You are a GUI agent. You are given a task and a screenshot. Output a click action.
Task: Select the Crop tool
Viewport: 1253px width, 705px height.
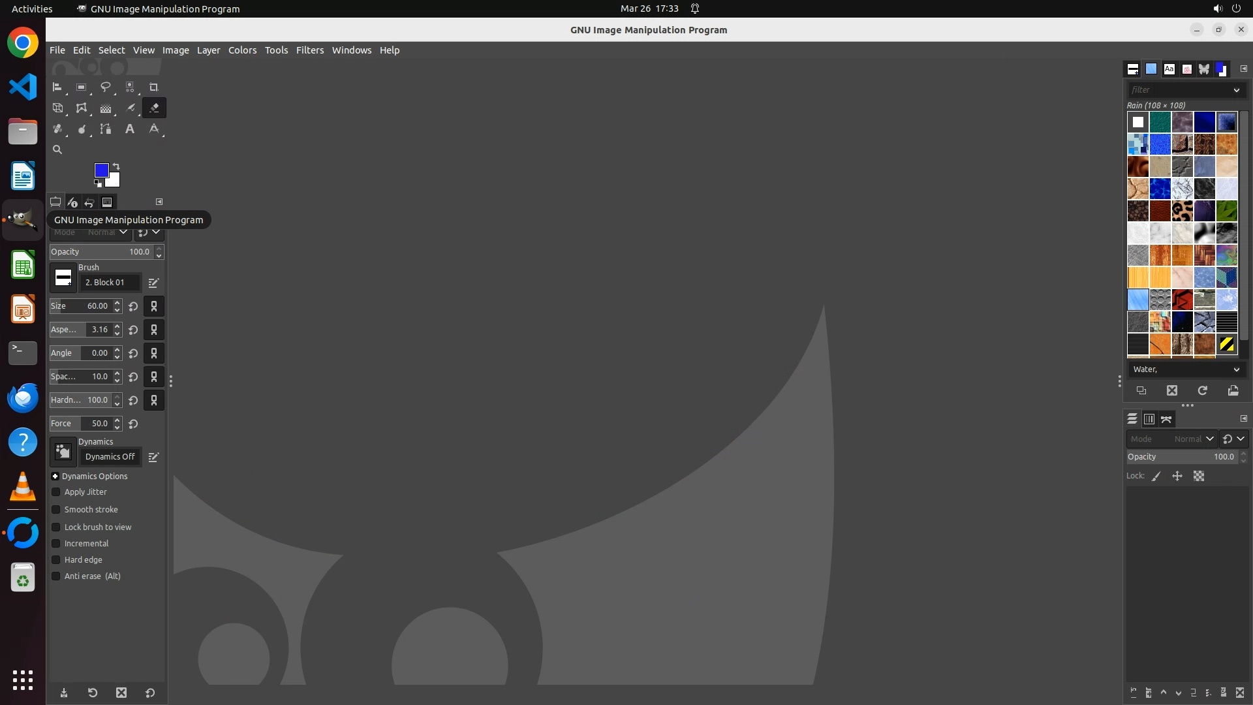(154, 87)
